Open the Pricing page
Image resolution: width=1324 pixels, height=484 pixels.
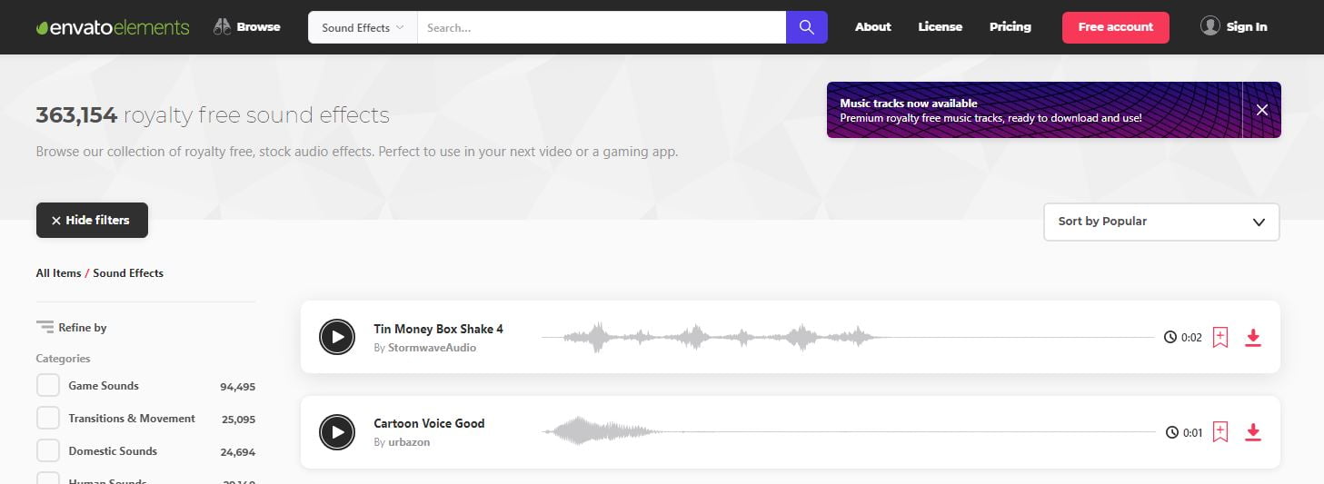(1010, 27)
